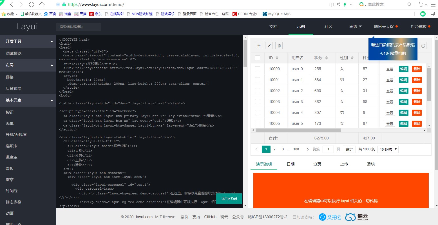Open the MySQL bookmark
438x225 pixels.
276,14
